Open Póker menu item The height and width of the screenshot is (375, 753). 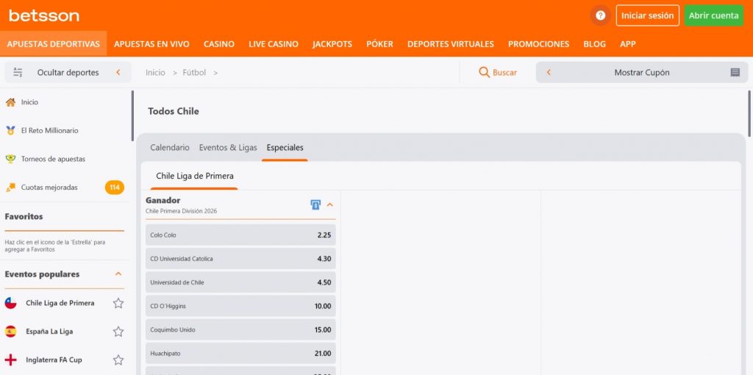380,43
